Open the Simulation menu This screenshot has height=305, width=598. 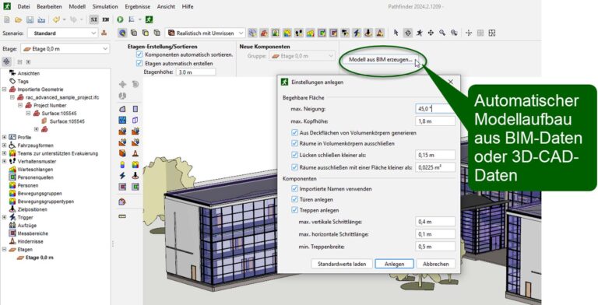[x=105, y=6]
